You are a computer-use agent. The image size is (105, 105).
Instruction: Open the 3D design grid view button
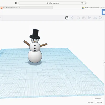click(x=104, y=12)
